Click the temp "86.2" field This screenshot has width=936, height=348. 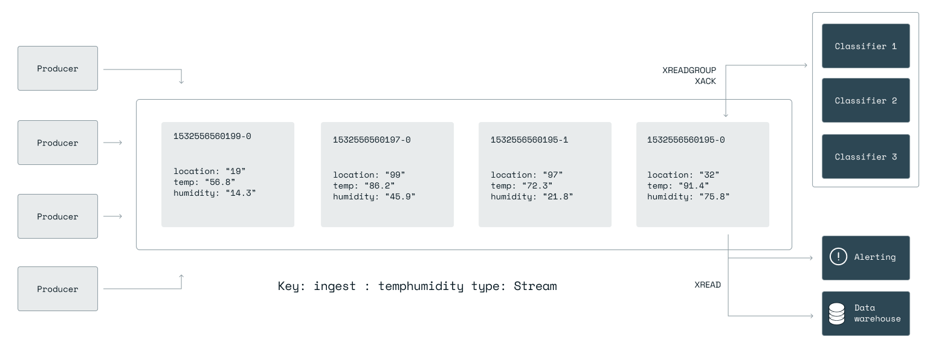pos(363,185)
